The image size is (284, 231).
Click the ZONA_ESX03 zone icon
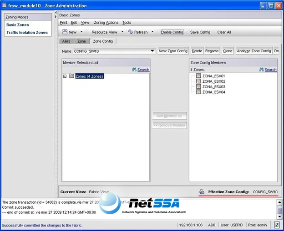[198, 86]
